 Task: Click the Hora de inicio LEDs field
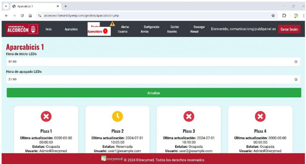tap(149, 62)
